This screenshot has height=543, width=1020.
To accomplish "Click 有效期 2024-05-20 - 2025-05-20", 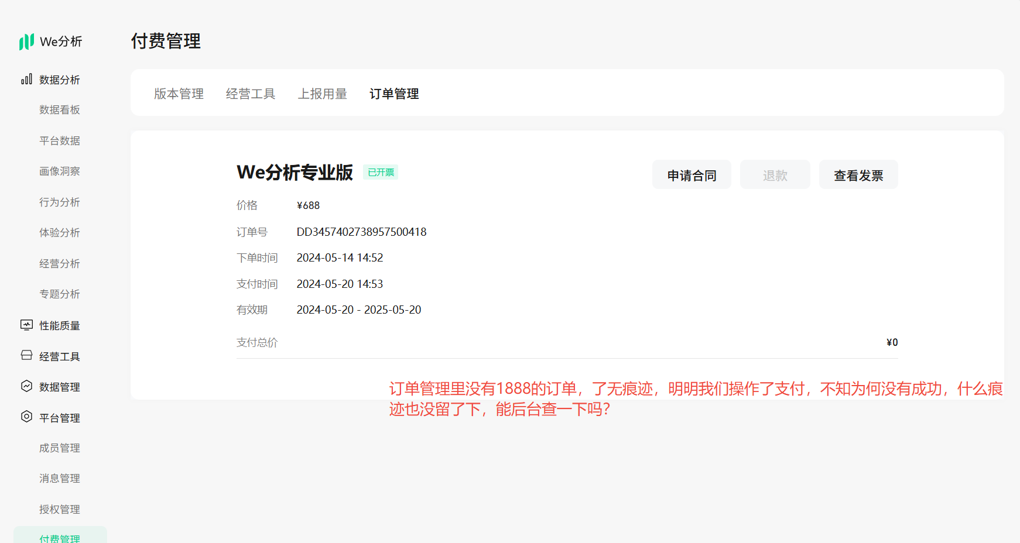I will (x=359, y=310).
